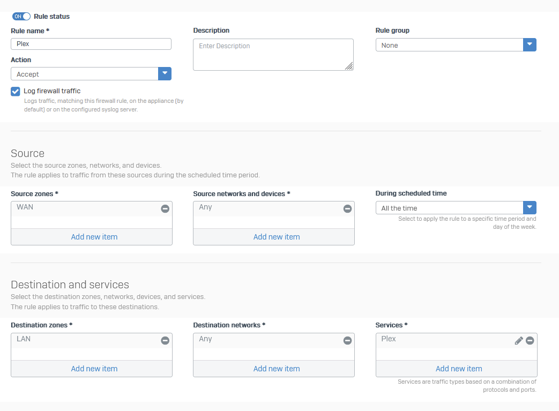This screenshot has width=559, height=411.
Task: Select WAN entry in Source zones
Action: 92,209
